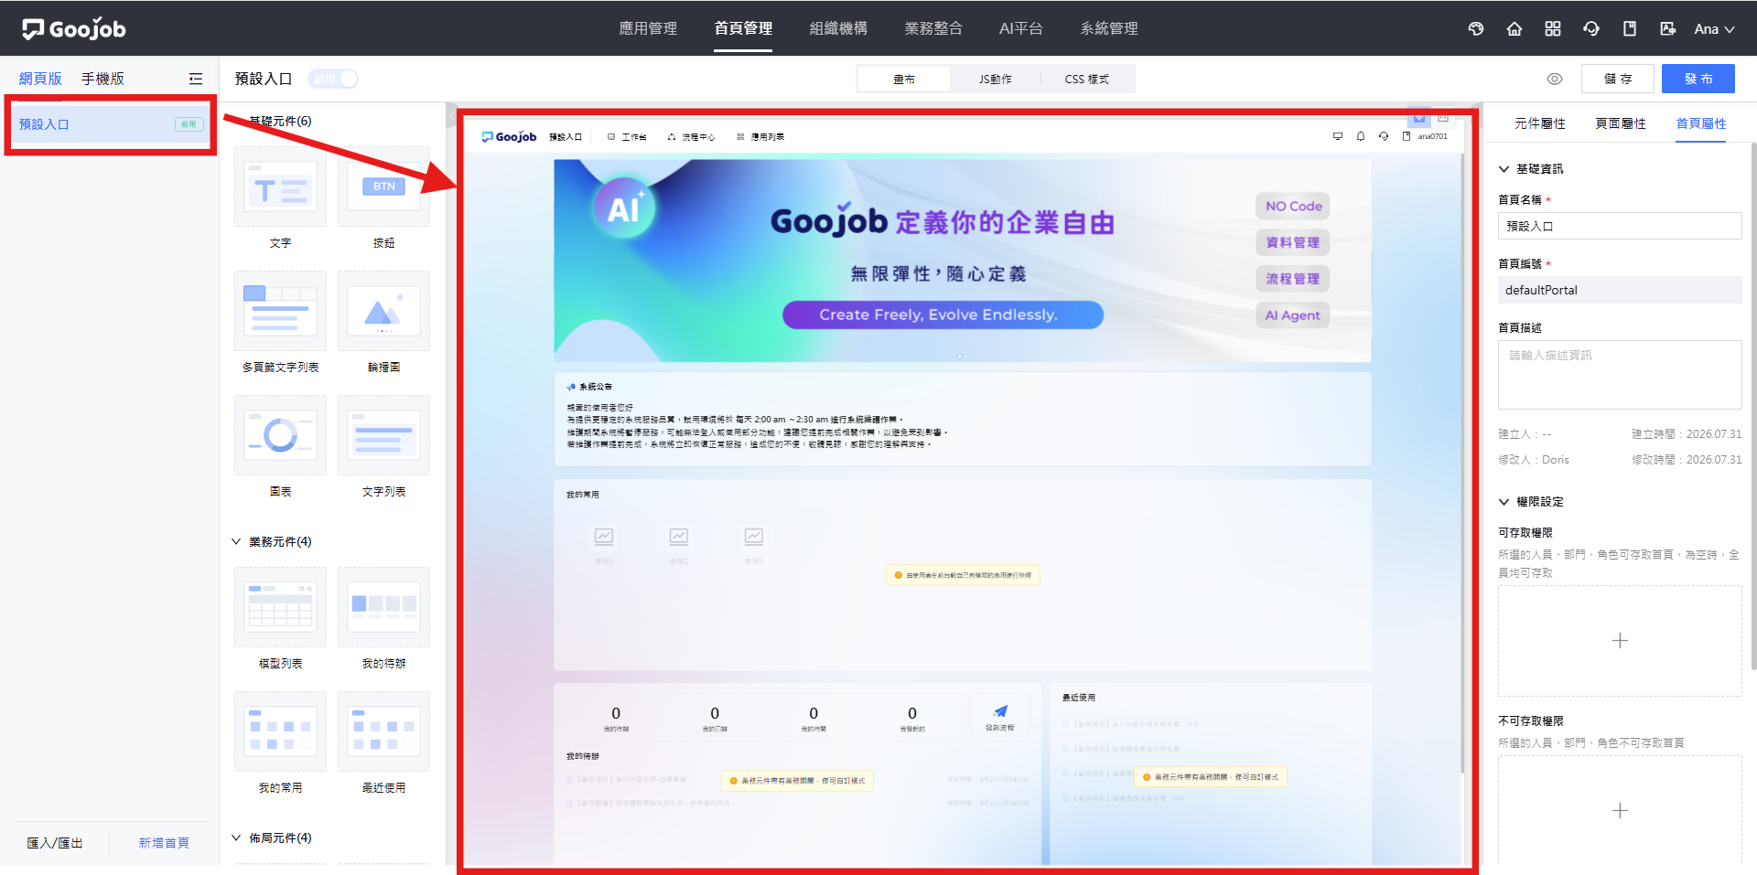Select the 我的待辦 component icon
The width and height of the screenshot is (1757, 875).
pyautogui.click(x=383, y=607)
